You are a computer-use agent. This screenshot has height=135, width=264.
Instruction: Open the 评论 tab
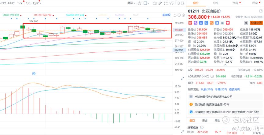[x=255, y=3]
